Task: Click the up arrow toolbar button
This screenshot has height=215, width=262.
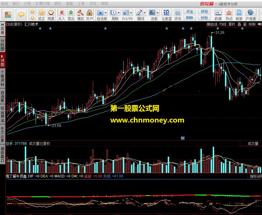Action: 32,11
